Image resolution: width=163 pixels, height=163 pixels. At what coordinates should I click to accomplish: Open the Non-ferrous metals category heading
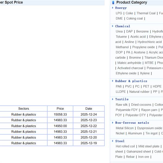[x=132, y=123]
